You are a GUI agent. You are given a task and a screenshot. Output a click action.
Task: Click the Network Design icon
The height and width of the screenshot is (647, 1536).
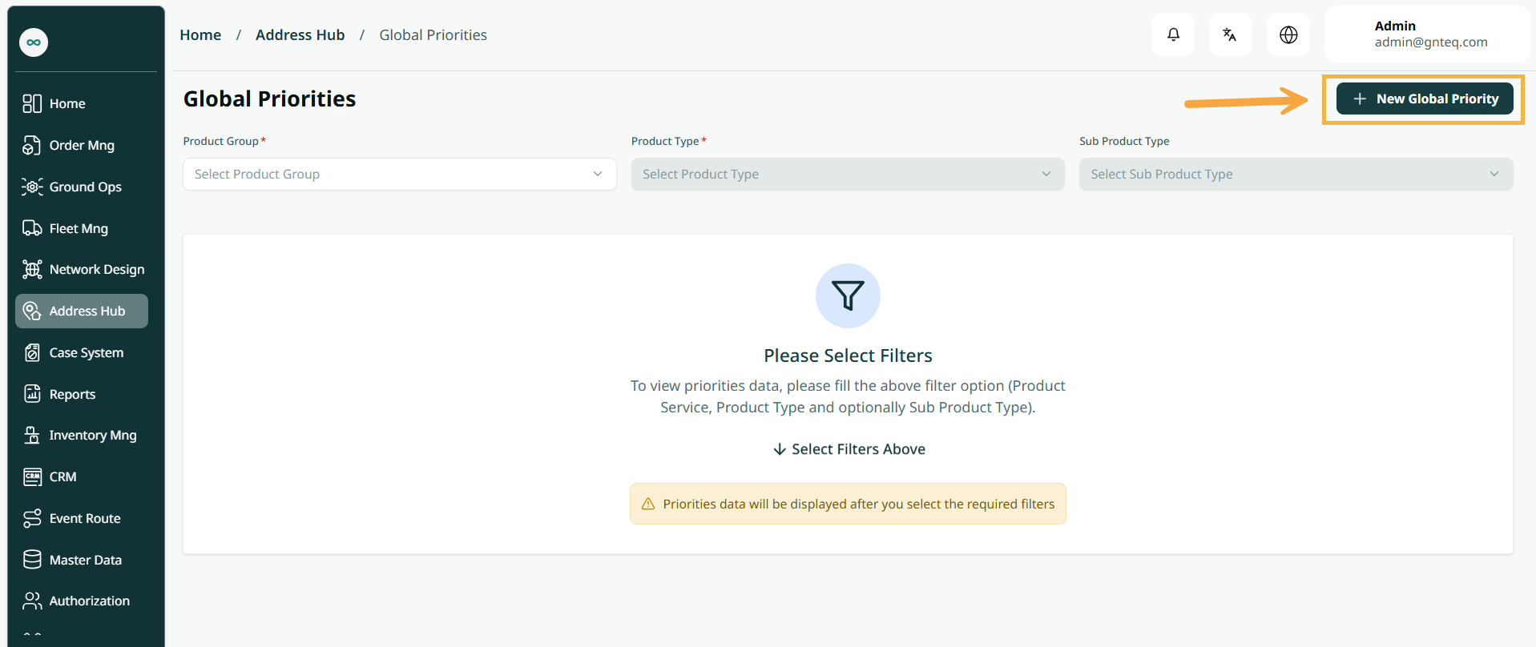(x=32, y=269)
